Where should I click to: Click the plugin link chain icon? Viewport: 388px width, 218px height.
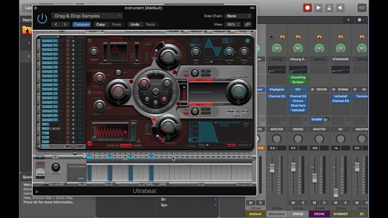point(247,24)
